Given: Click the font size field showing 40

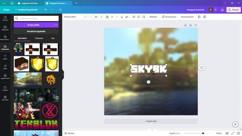Looking at the screenshot, I should pyautogui.click(x=96, y=17).
